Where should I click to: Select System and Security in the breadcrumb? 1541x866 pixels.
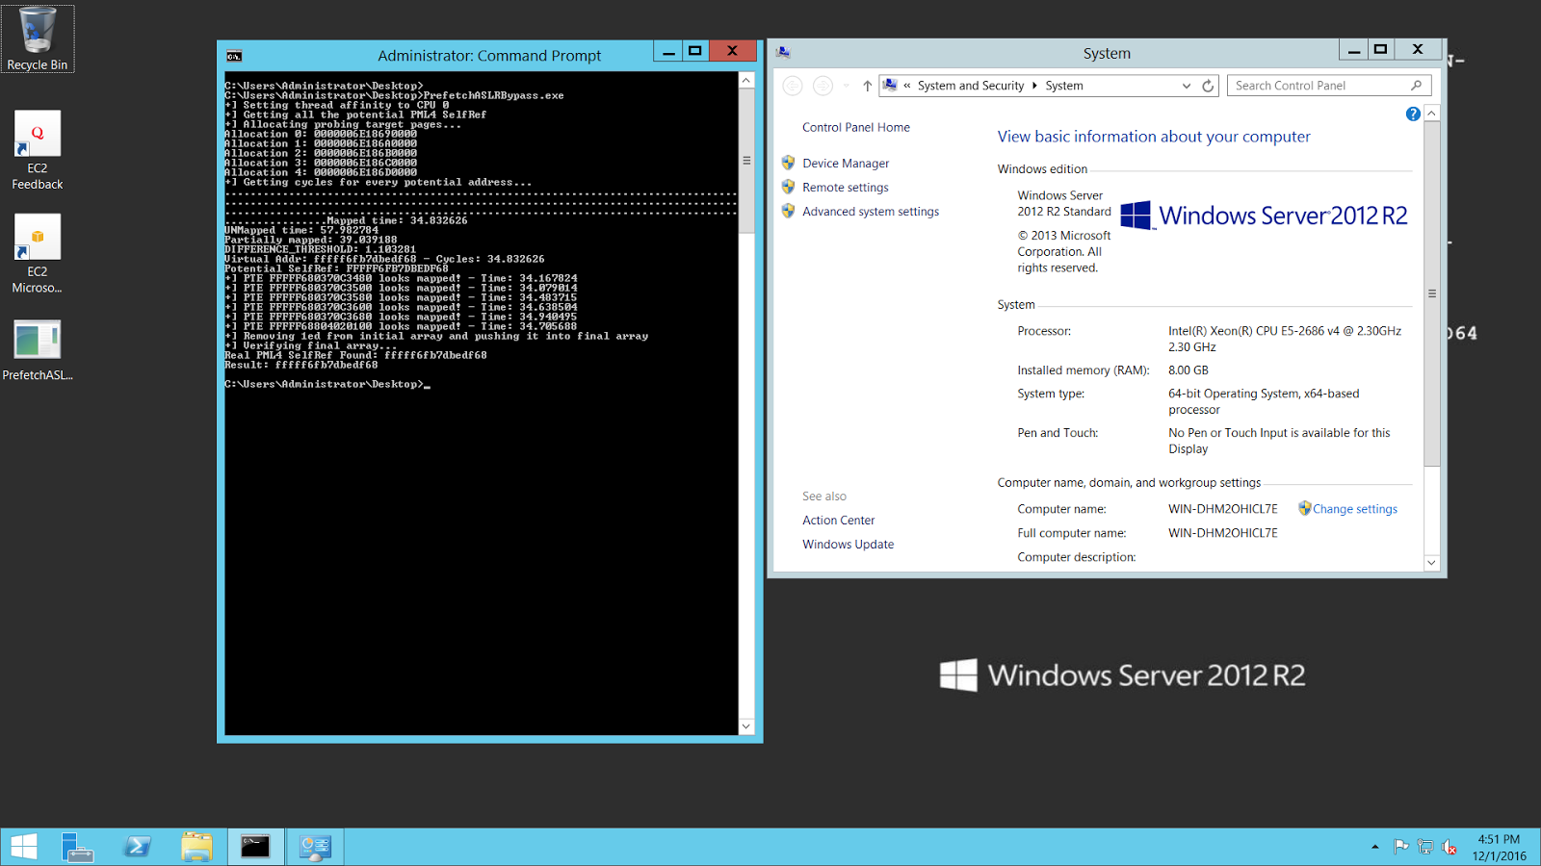click(970, 86)
